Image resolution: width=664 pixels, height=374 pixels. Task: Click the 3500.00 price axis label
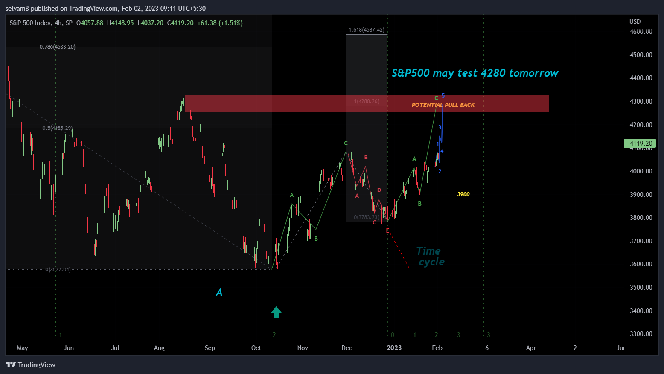641,288
